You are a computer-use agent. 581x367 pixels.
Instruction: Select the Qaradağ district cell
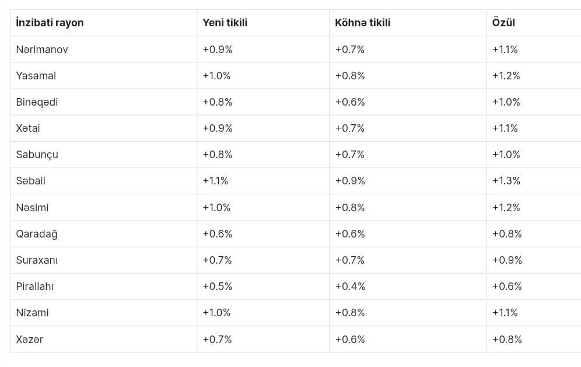click(37, 234)
